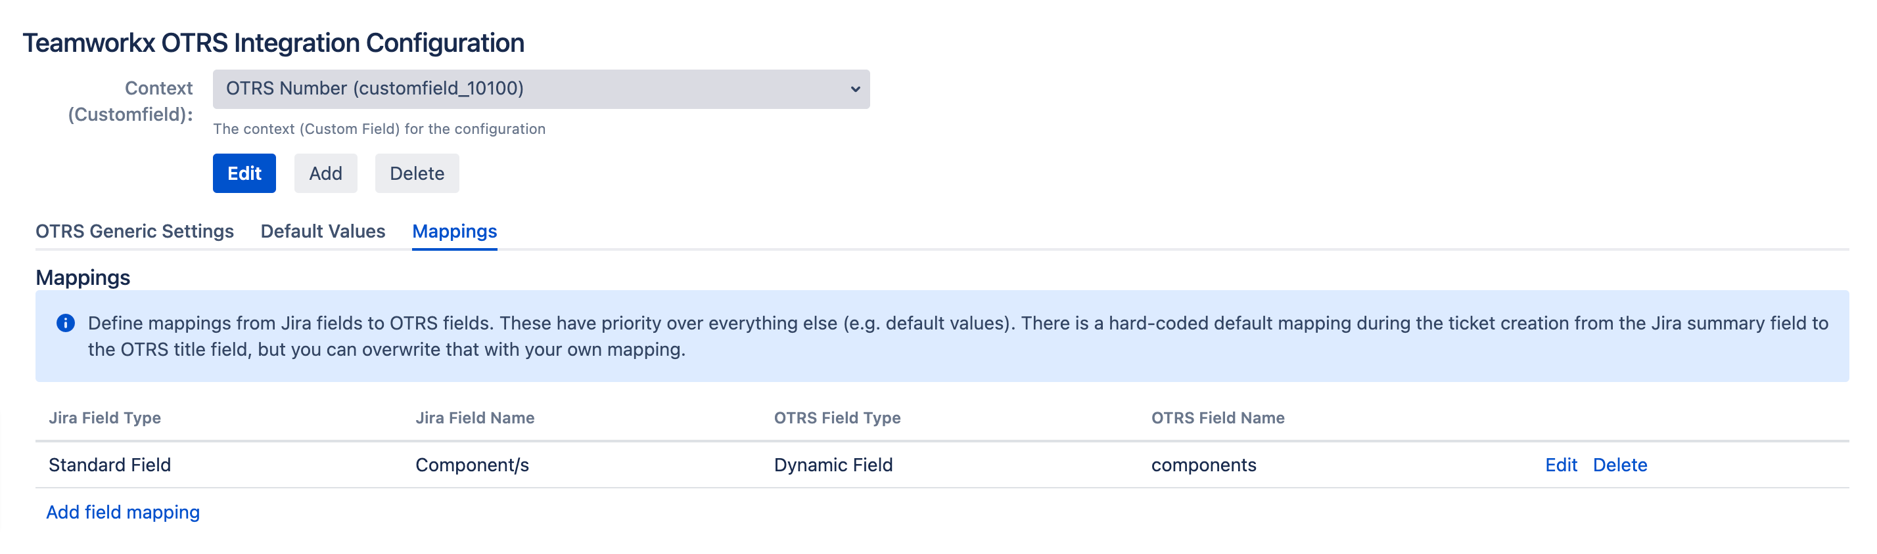Click the Jira Field Name column header
Image resolution: width=1877 pixels, height=554 pixels.
click(x=475, y=418)
